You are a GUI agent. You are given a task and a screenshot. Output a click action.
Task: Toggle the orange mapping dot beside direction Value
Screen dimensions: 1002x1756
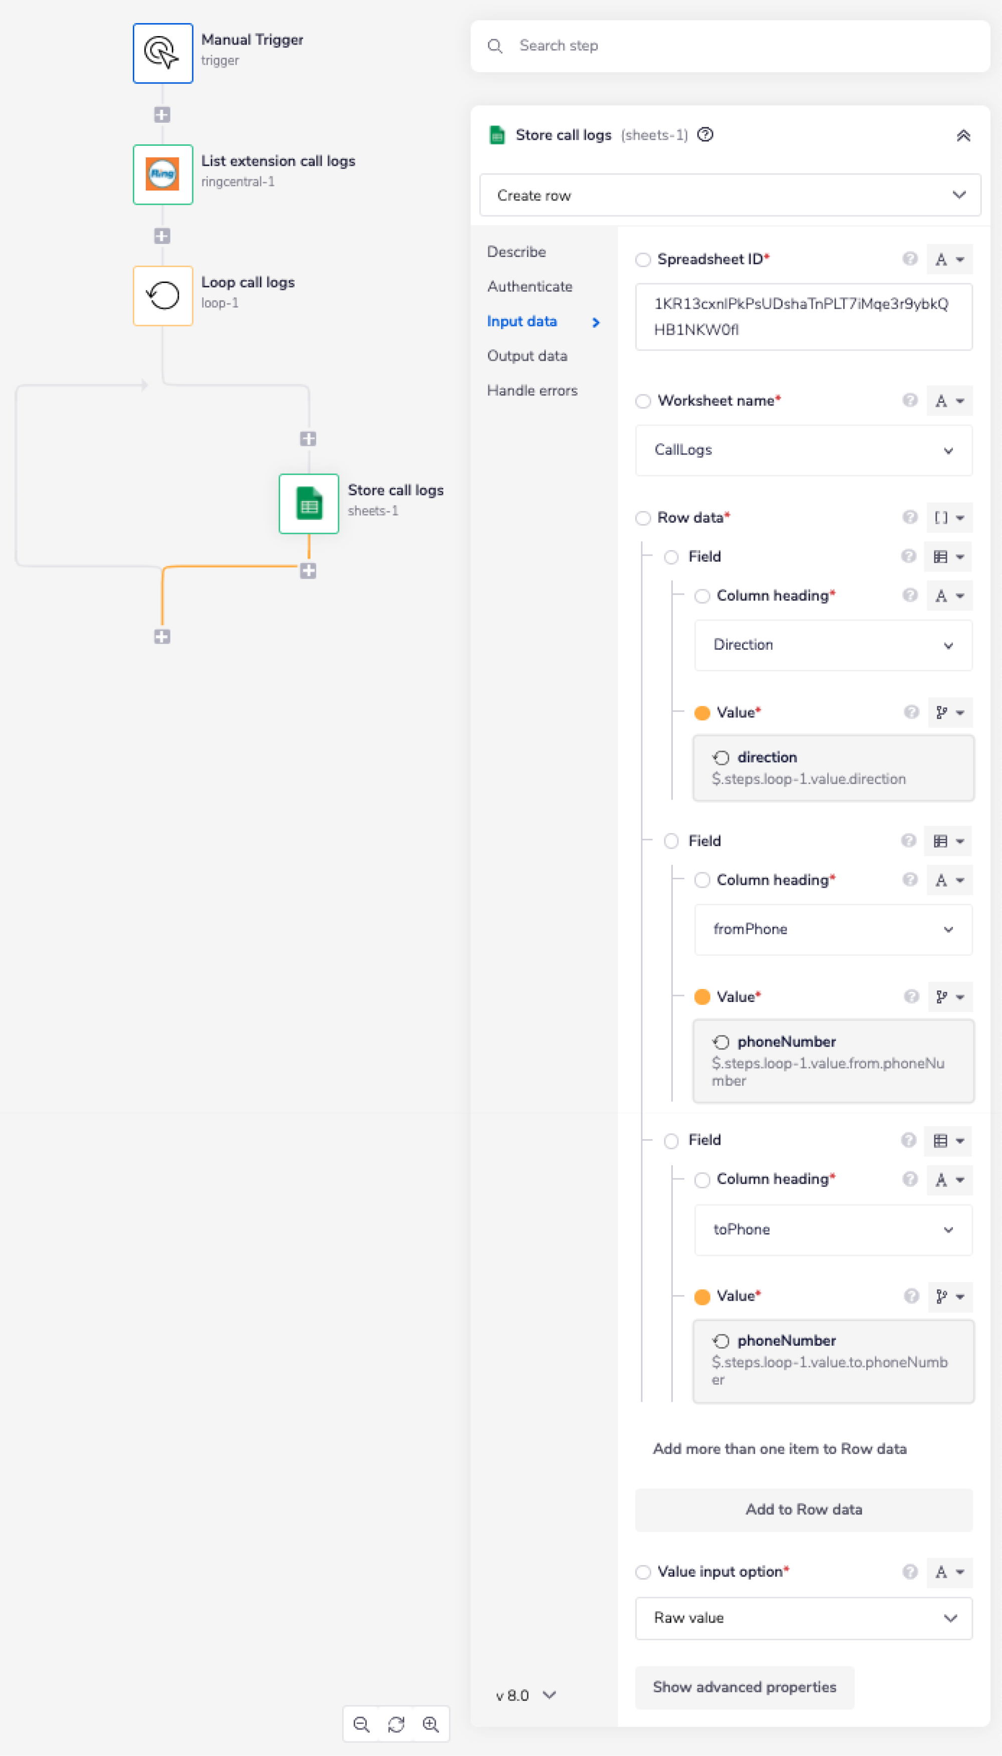[x=702, y=713]
